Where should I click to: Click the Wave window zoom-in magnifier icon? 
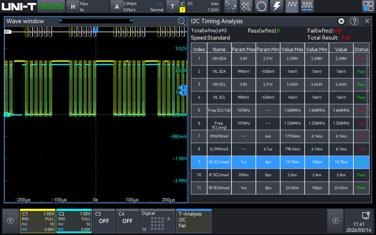point(182,21)
